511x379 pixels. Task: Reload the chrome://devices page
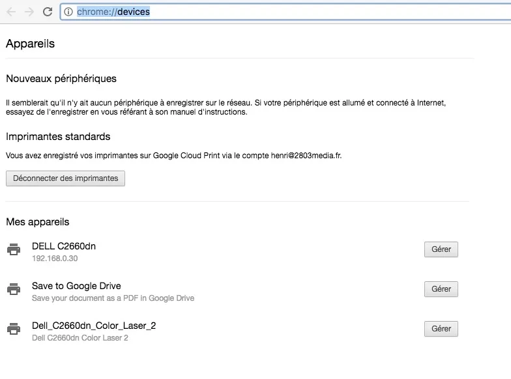pos(48,12)
